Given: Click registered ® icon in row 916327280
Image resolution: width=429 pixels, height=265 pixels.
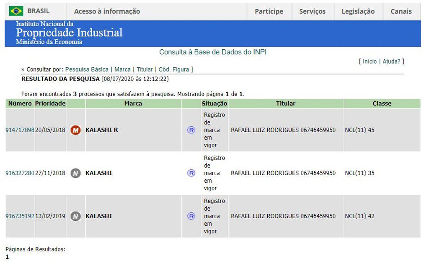Looking at the screenshot, I should (191, 173).
